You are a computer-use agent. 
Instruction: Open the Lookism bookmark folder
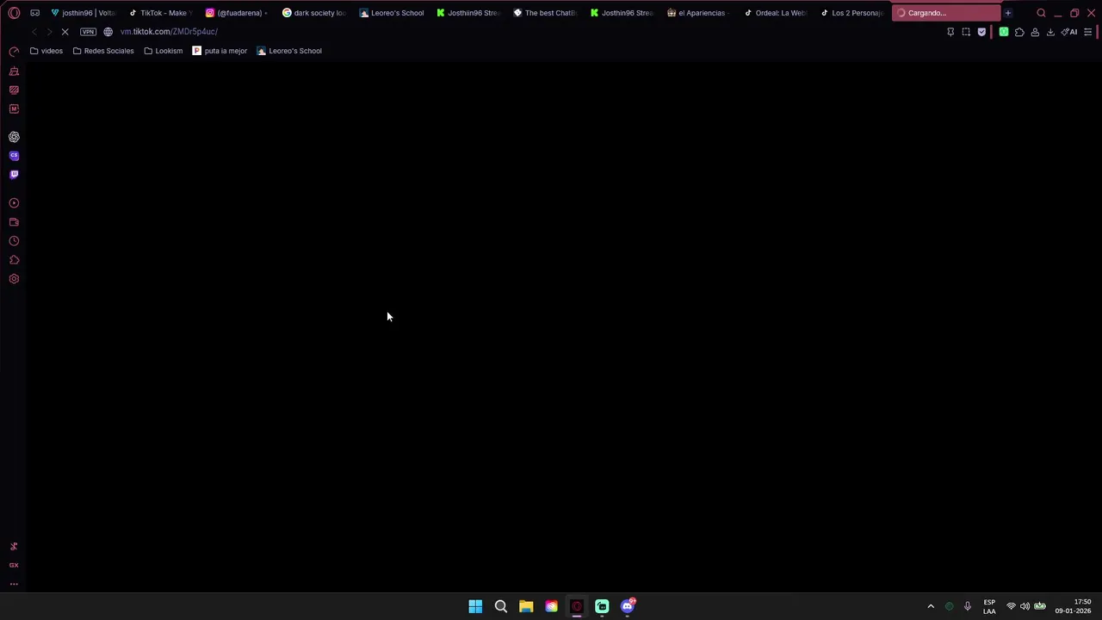pos(164,51)
